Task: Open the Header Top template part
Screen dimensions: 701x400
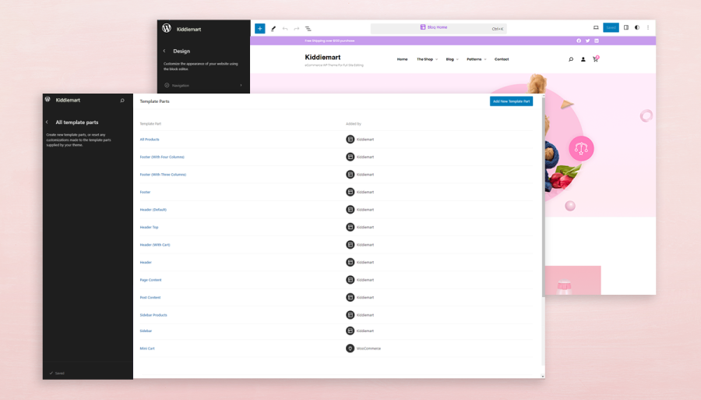Action: (x=149, y=228)
